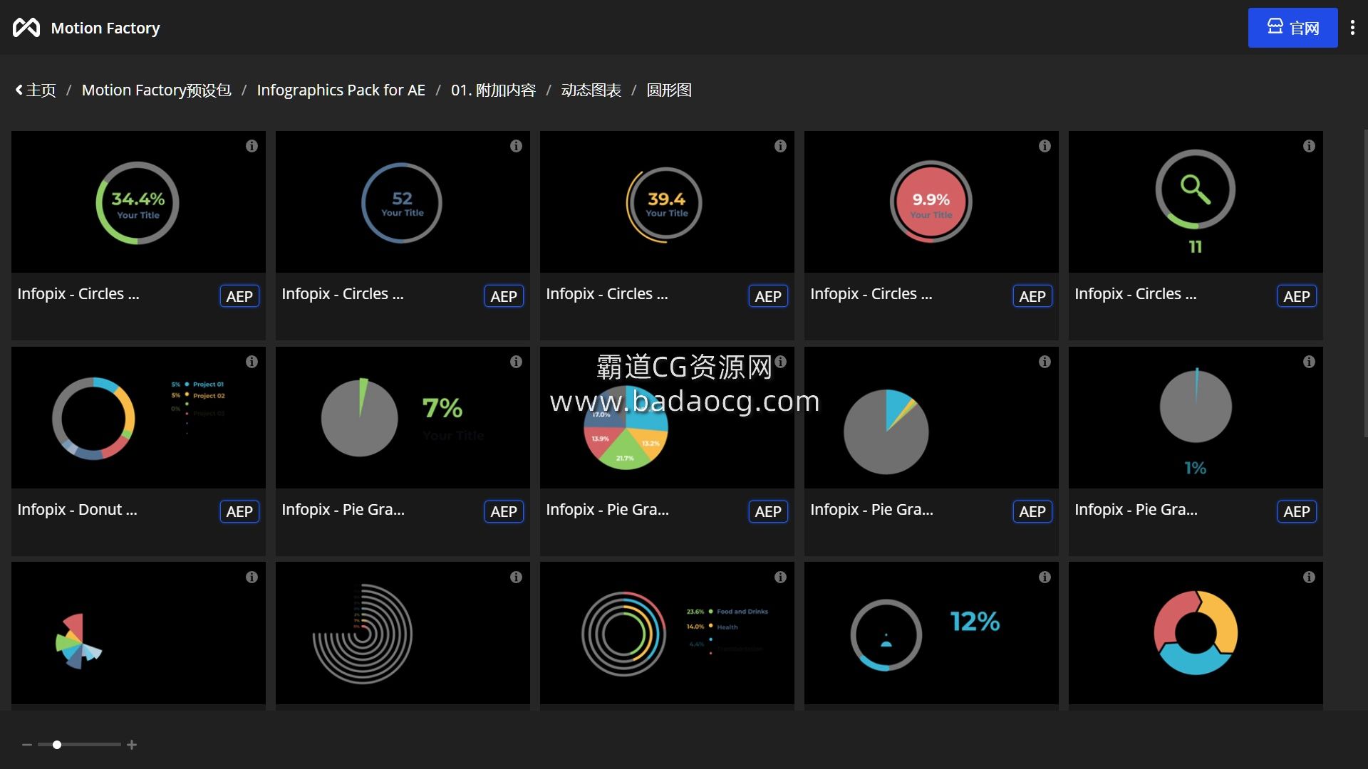Click the vertical scrollbar on the right

[1365, 285]
